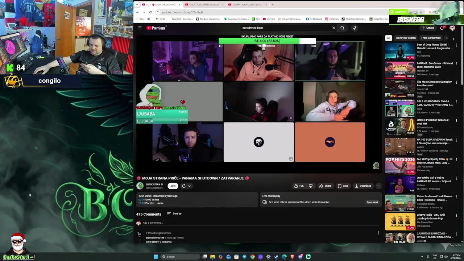
Task: Open EuroDrmex channel avatar
Action: pos(140,186)
